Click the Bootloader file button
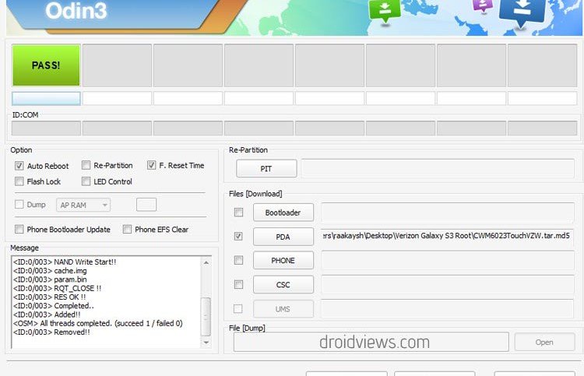 [283, 213]
